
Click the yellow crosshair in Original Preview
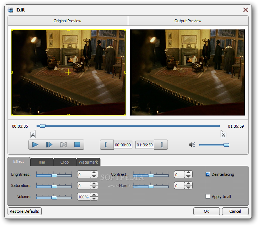pyautogui.click(x=68, y=72)
